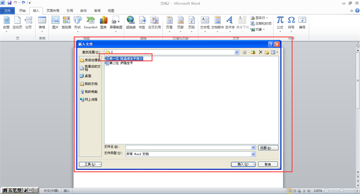Image resolution: width=360 pixels, height=194 pixels.
Task: Click the 图表 (Chart) icon
Action: [x=103, y=22]
